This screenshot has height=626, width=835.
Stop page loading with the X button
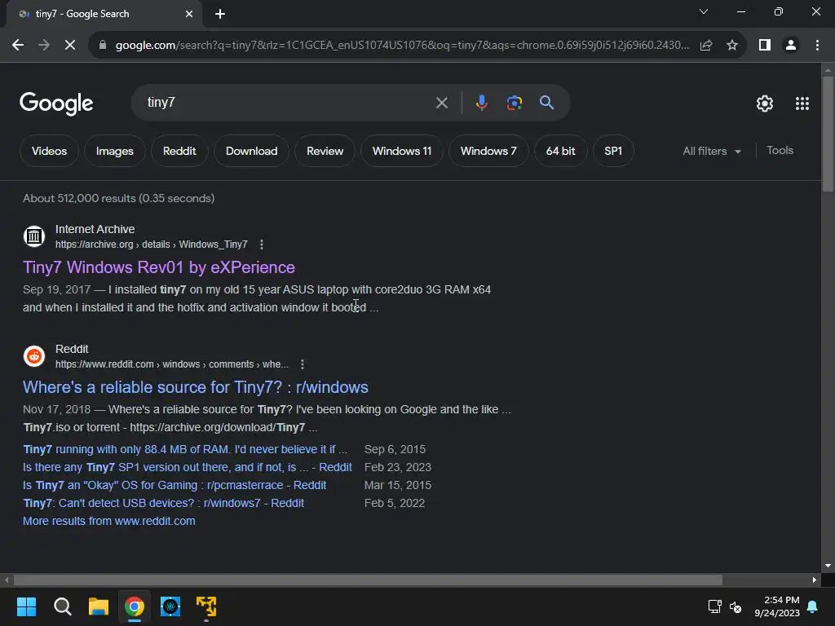70,46
